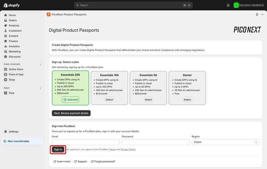The height and width of the screenshot is (169, 267).
Task: Click the notification bell icon
Action: pos(228,5)
